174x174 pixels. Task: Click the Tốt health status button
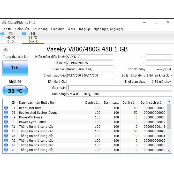click(15, 68)
